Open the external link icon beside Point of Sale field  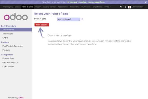tap(82, 19)
